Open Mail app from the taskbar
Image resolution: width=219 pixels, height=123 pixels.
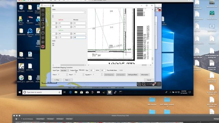(87, 92)
